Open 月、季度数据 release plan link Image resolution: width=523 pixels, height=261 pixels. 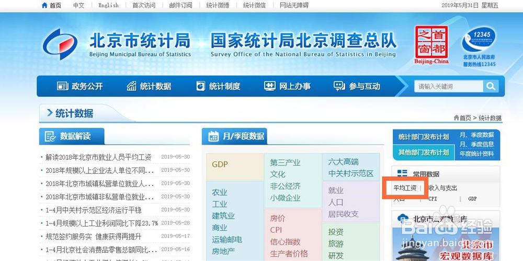[x=477, y=135]
